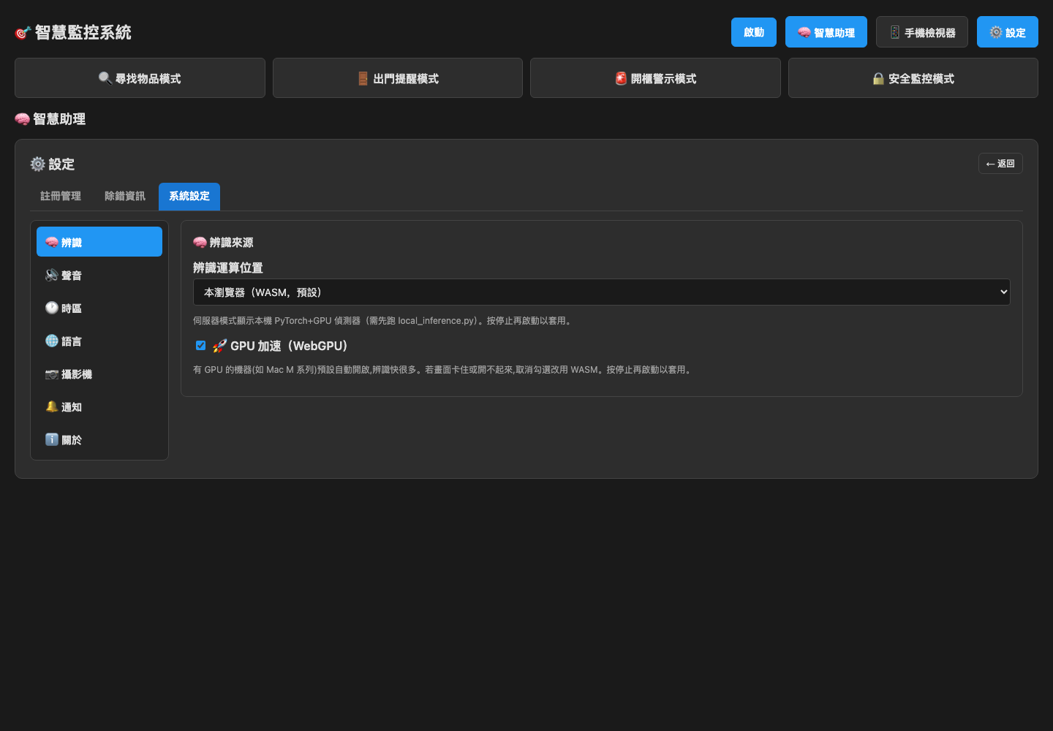Activate 尋找物品模式 mode
The width and height of the screenshot is (1053, 731).
pyautogui.click(x=140, y=78)
